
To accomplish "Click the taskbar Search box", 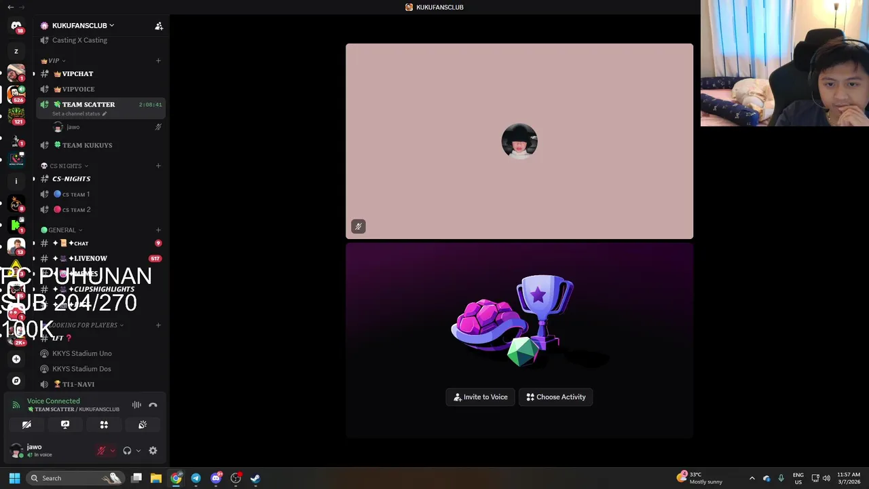I will (75, 478).
